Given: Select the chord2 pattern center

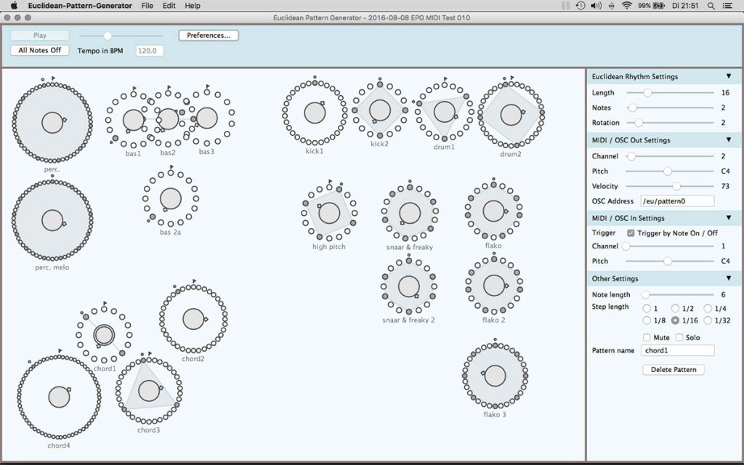Looking at the screenshot, I should click(x=193, y=319).
